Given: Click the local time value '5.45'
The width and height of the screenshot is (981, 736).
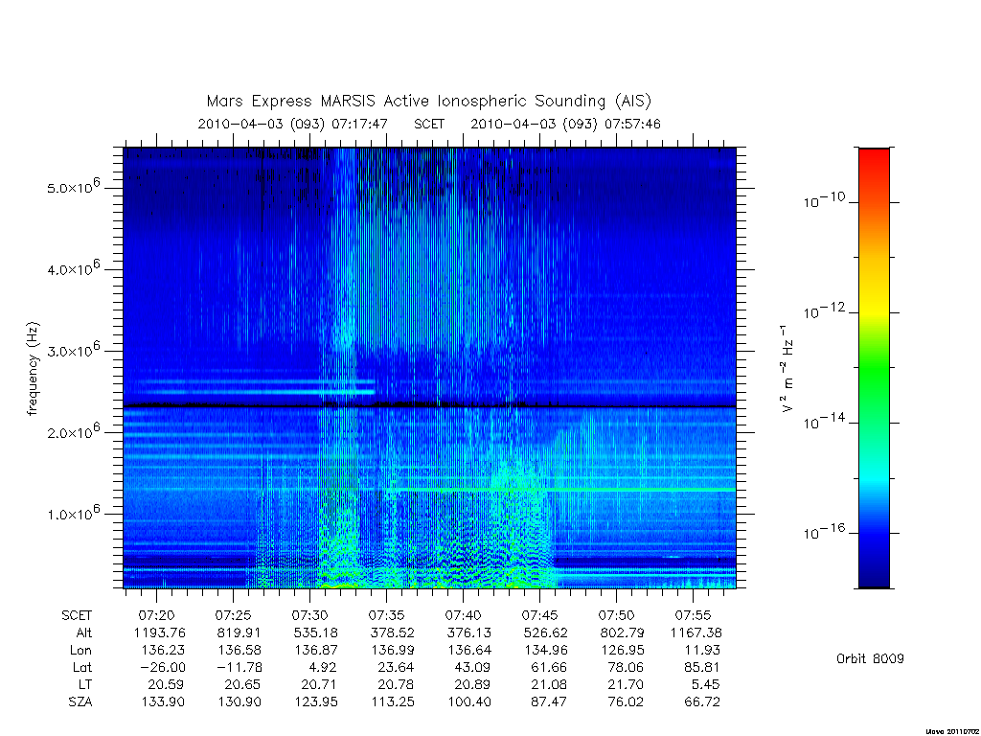Looking at the screenshot, I should click(706, 684).
